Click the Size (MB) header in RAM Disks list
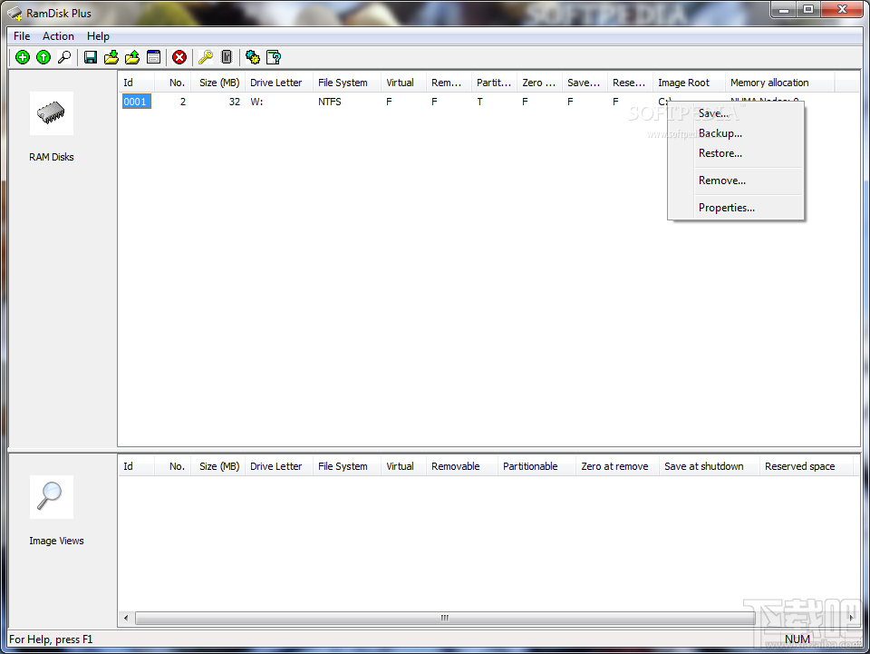The image size is (870, 654). coord(218,83)
